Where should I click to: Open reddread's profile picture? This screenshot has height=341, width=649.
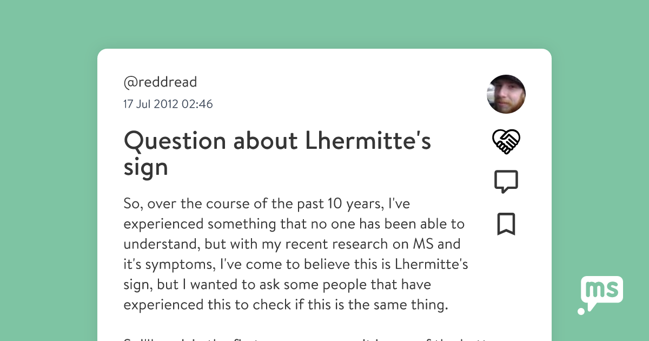tap(506, 94)
